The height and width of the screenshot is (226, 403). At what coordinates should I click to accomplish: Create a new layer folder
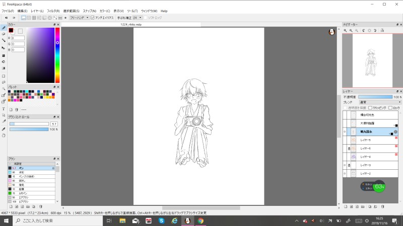[x=363, y=206]
